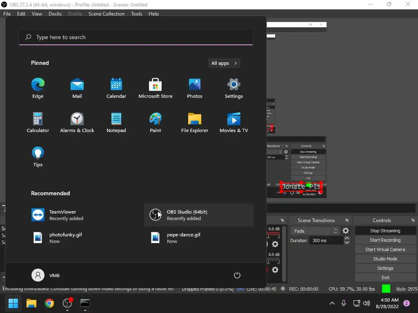Open the Edge app from Pinned
The width and height of the screenshot is (418, 313).
(x=38, y=88)
